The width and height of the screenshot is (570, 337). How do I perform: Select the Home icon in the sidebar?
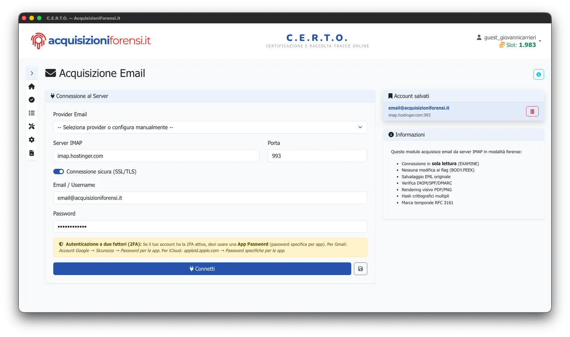point(31,86)
